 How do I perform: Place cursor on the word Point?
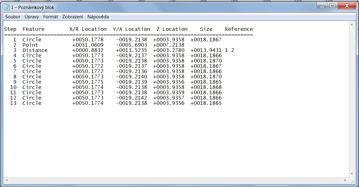(x=30, y=45)
